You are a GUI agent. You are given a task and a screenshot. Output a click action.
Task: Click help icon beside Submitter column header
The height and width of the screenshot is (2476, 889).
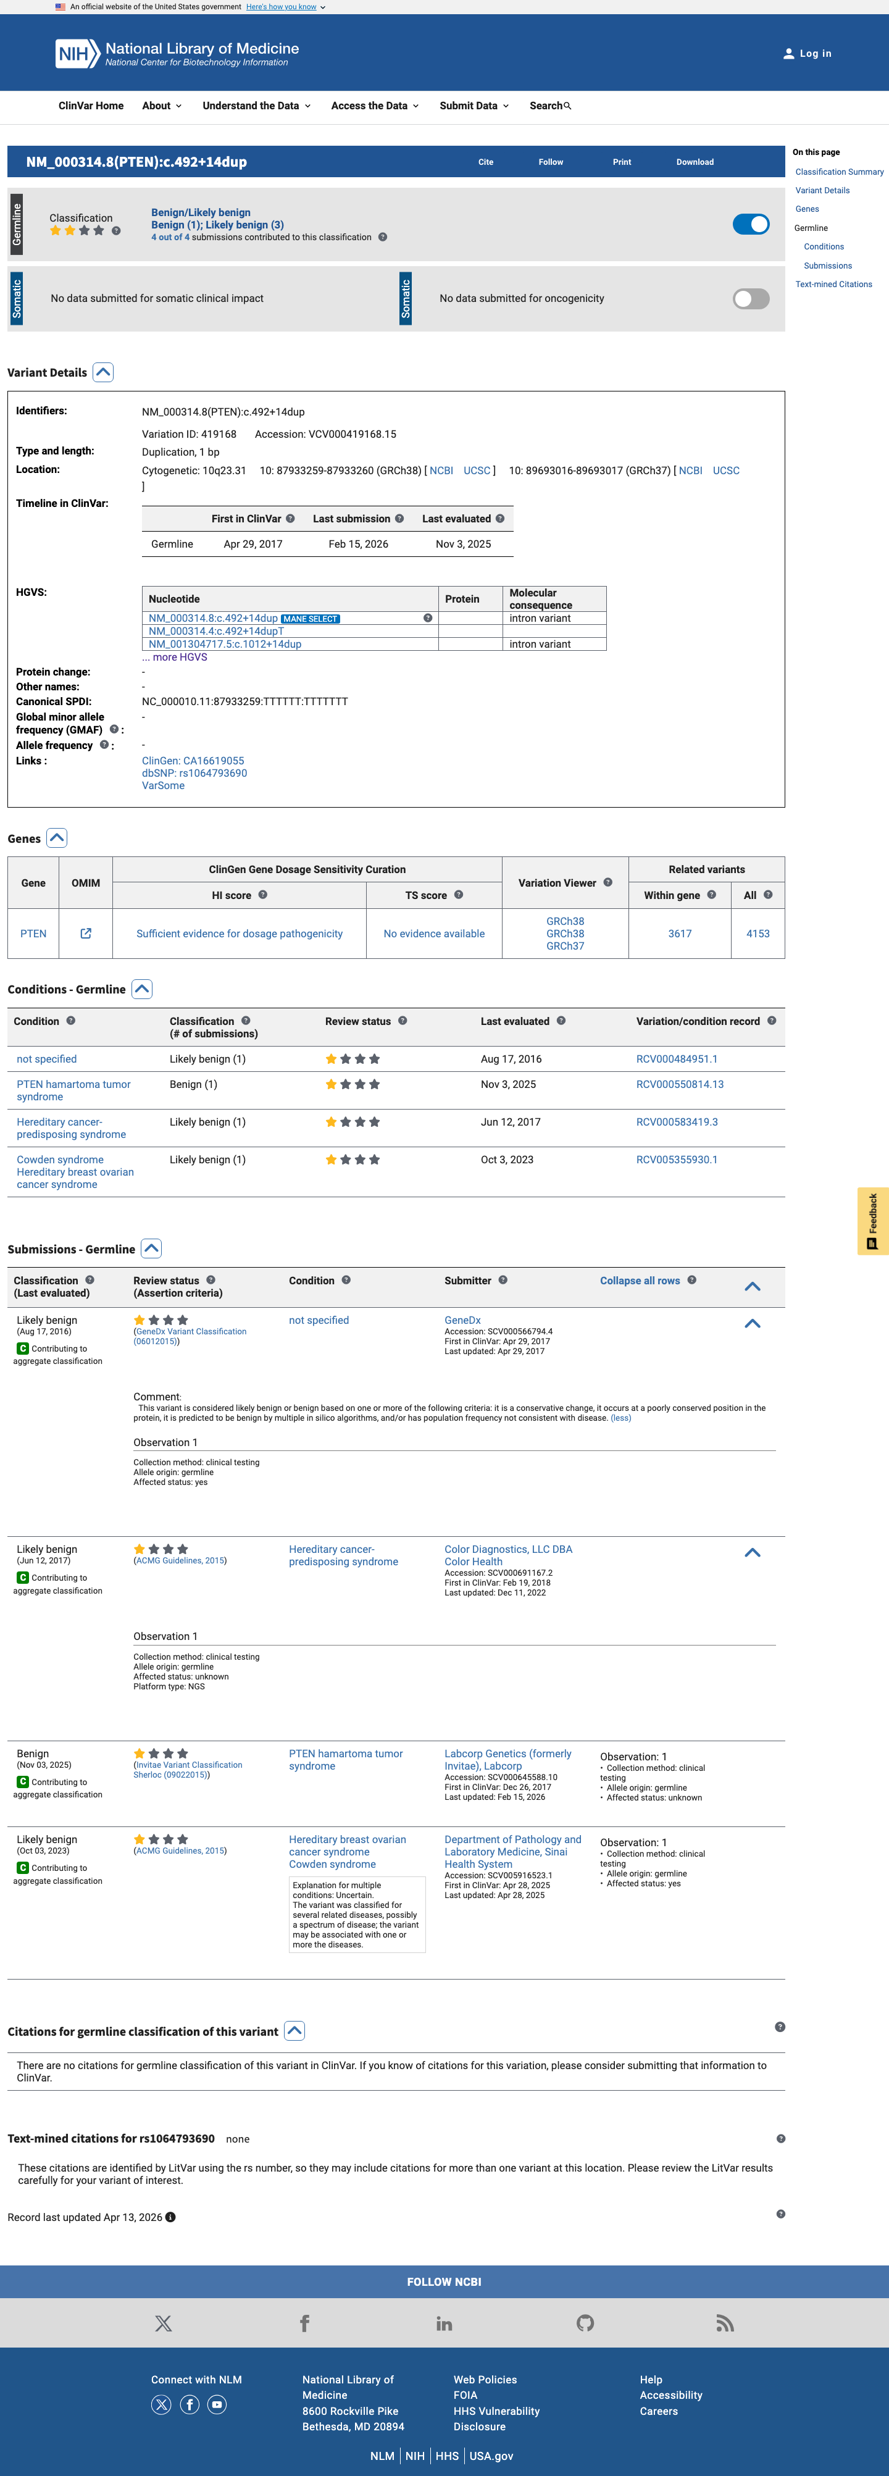pyautogui.click(x=503, y=1280)
